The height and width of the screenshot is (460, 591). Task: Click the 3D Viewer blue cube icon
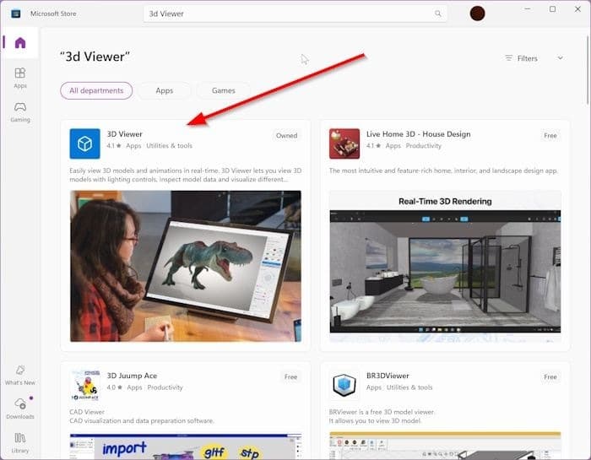click(x=84, y=143)
